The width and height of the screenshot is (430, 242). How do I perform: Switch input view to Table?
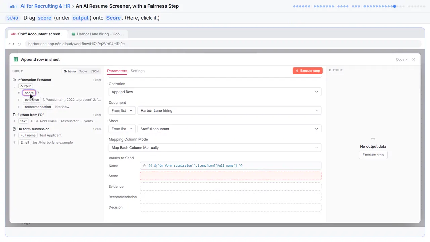pyautogui.click(x=83, y=71)
